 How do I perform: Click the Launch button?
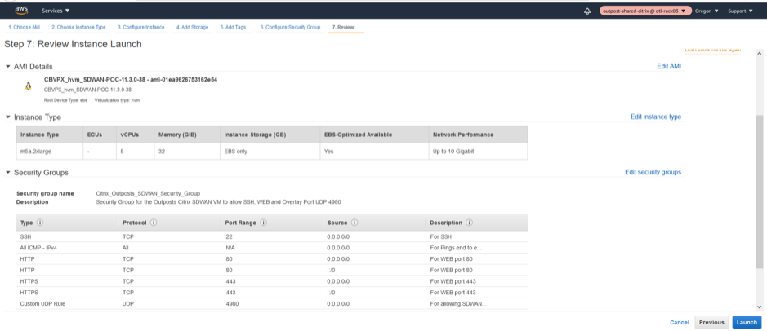[x=747, y=322]
